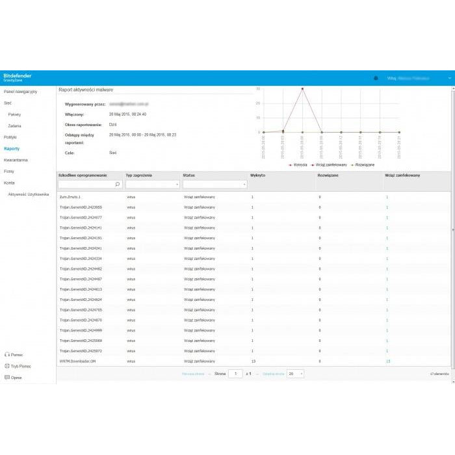
Task: Click the search icon in malware filter
Action: 117,185
